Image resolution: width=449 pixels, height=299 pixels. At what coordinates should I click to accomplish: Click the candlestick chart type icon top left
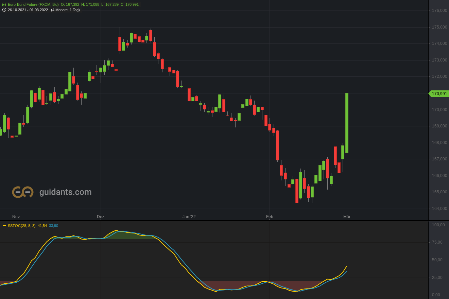(3, 5)
